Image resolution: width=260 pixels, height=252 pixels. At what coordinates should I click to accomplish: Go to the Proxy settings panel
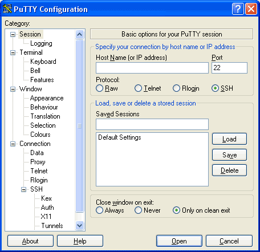pos(38,162)
